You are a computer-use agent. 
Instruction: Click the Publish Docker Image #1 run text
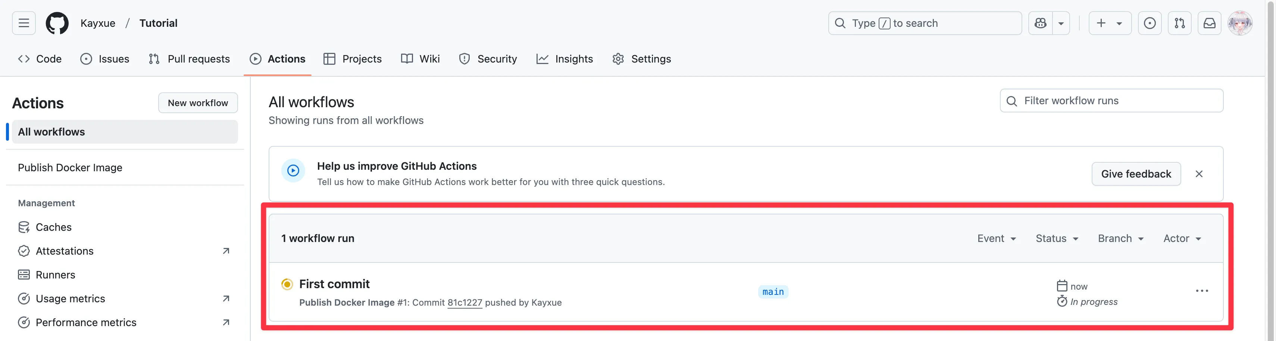coord(354,302)
